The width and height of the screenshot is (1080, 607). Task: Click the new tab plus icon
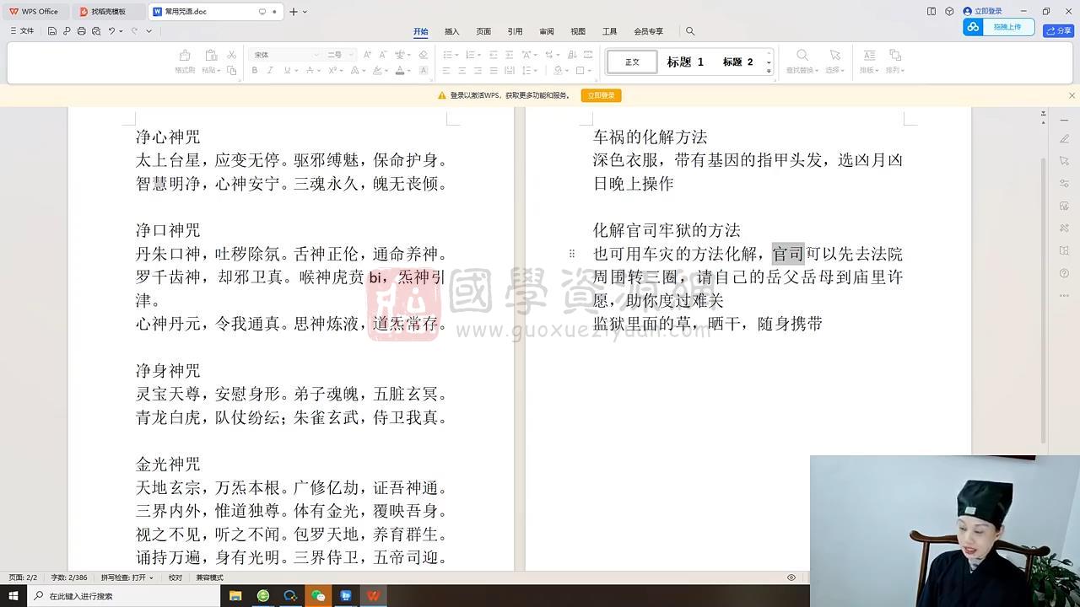coord(294,12)
